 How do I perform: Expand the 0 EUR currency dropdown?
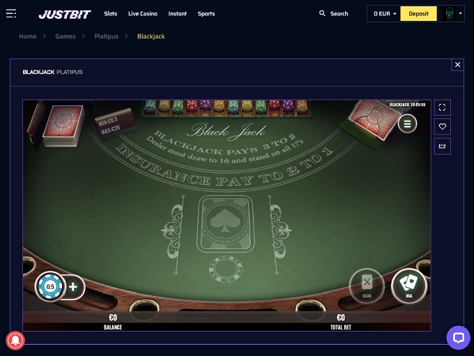click(x=385, y=14)
